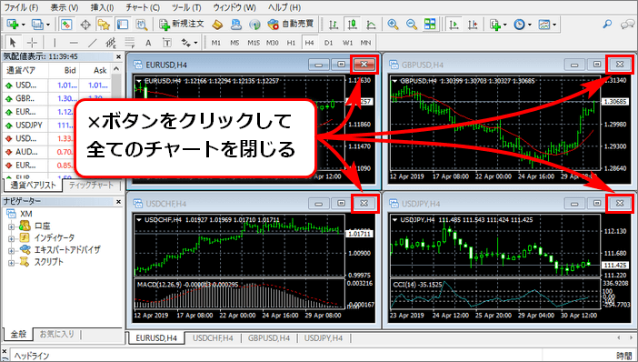This screenshot has width=638, height=362.
Task: Select the crosshair cursor tool
Action: point(32,43)
